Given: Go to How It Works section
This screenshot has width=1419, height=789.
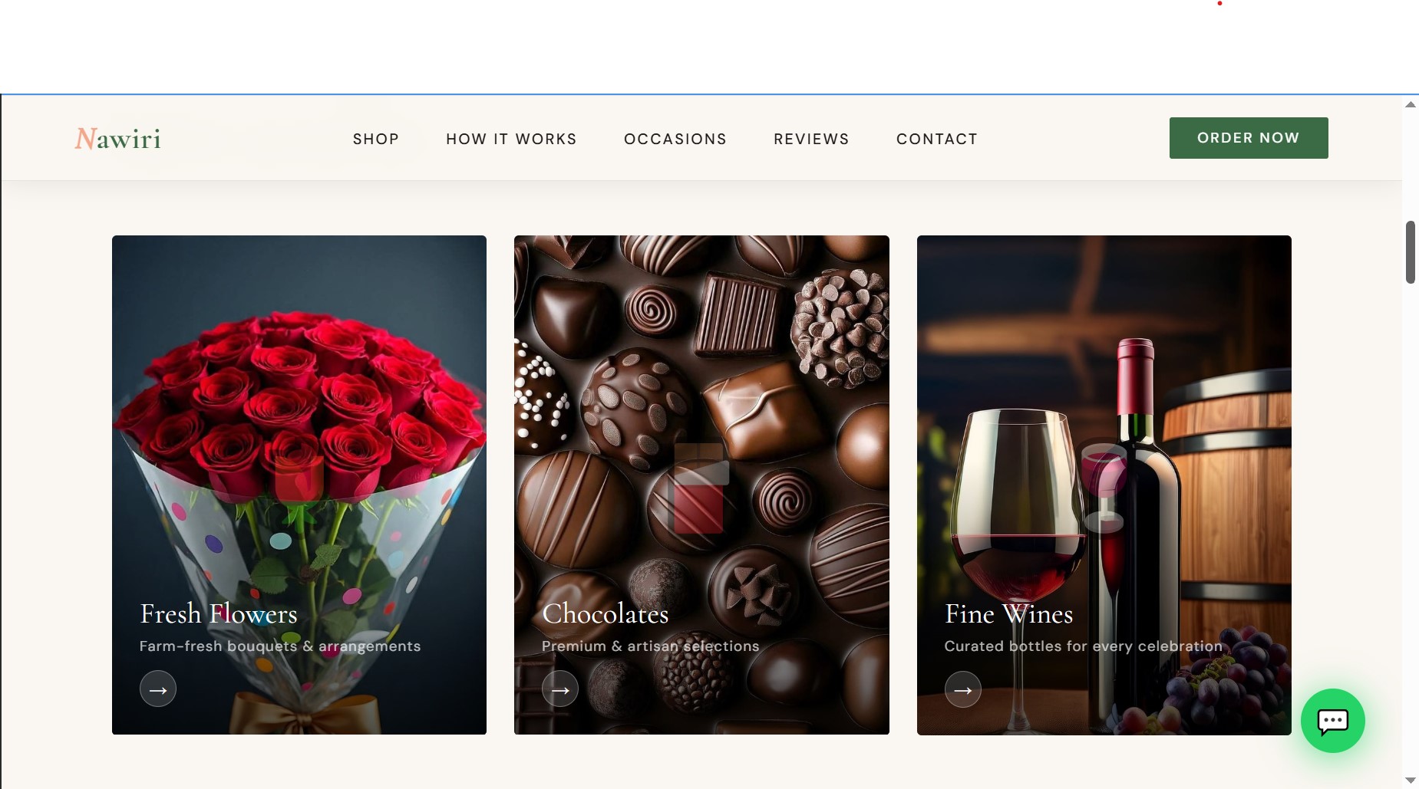Looking at the screenshot, I should (x=511, y=139).
